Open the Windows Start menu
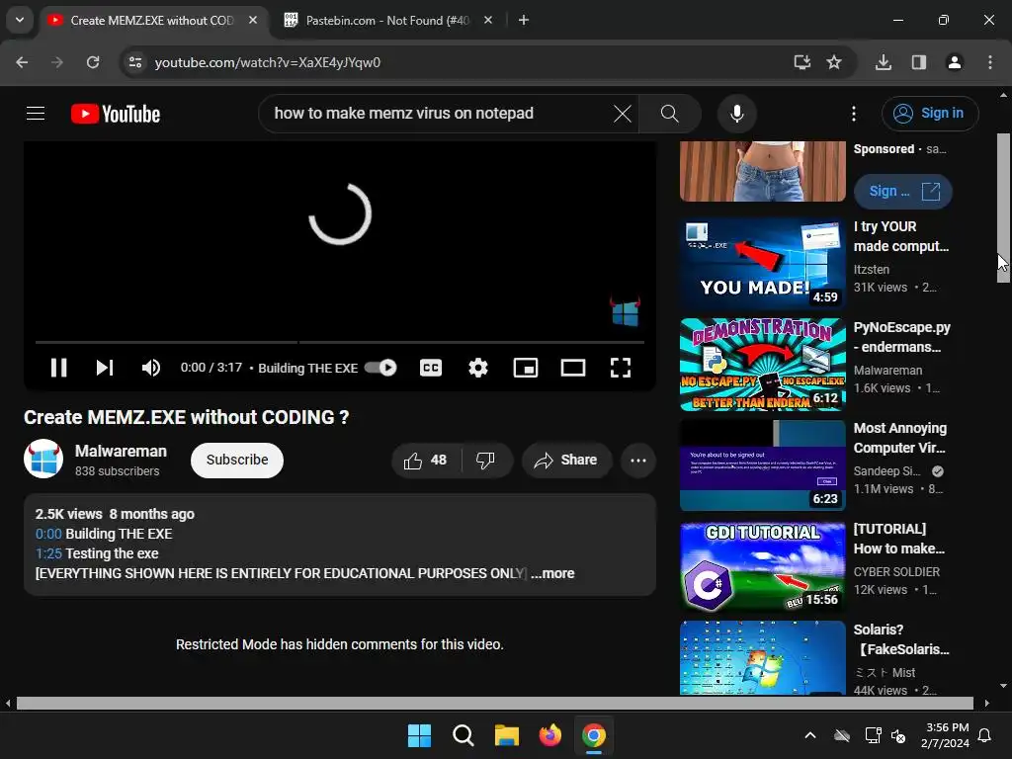The width and height of the screenshot is (1012, 759). 419,735
